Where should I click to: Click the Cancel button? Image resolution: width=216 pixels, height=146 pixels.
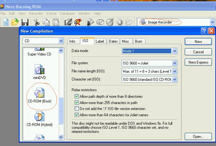tap(198, 52)
